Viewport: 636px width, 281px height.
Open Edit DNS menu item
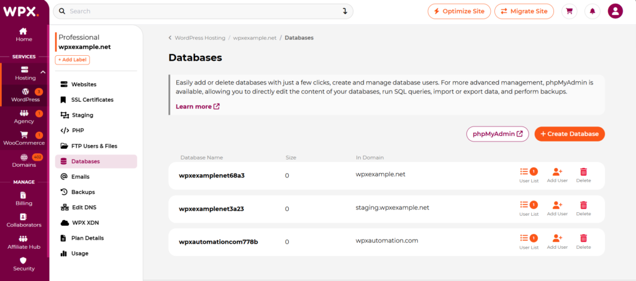tap(96, 207)
